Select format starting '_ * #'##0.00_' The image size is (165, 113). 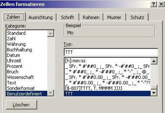[108, 83]
